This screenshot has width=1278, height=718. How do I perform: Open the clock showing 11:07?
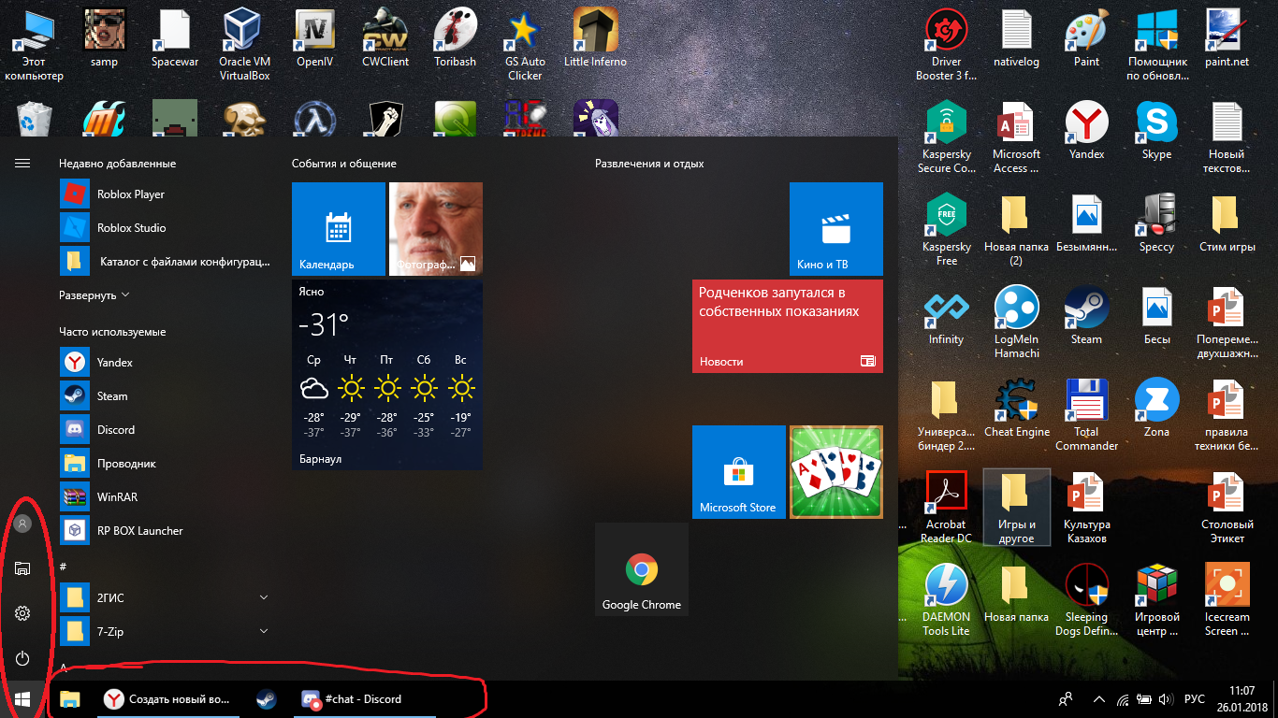coord(1242,699)
